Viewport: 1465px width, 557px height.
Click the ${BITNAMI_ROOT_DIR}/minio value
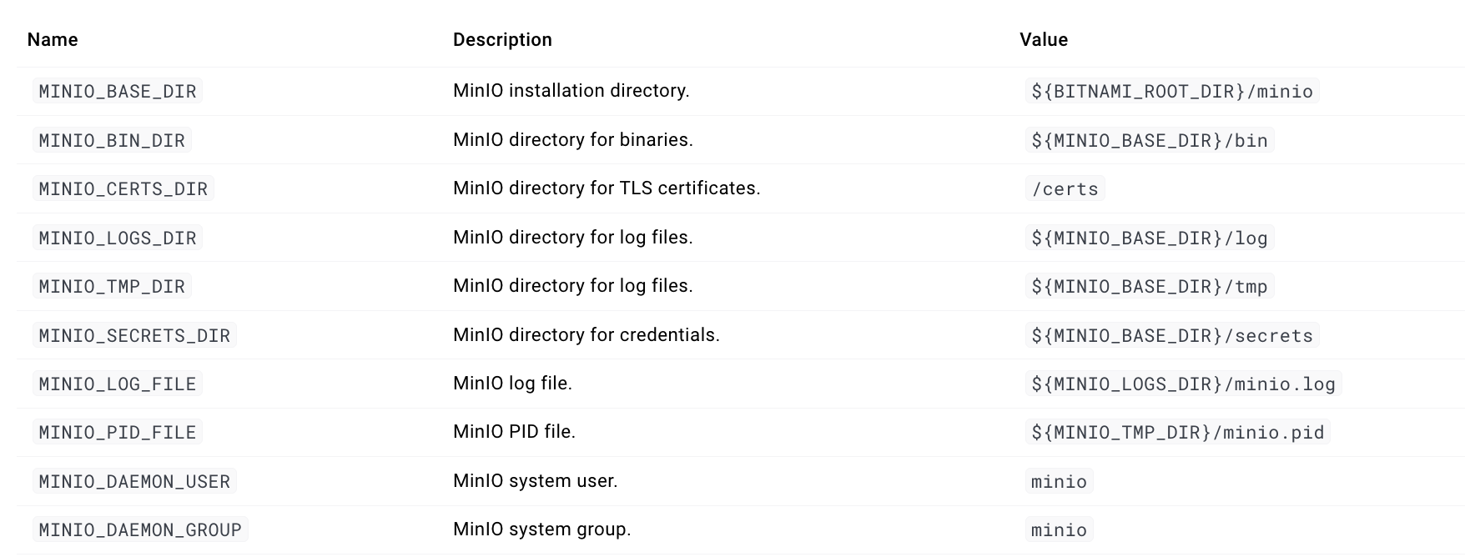click(x=1172, y=92)
